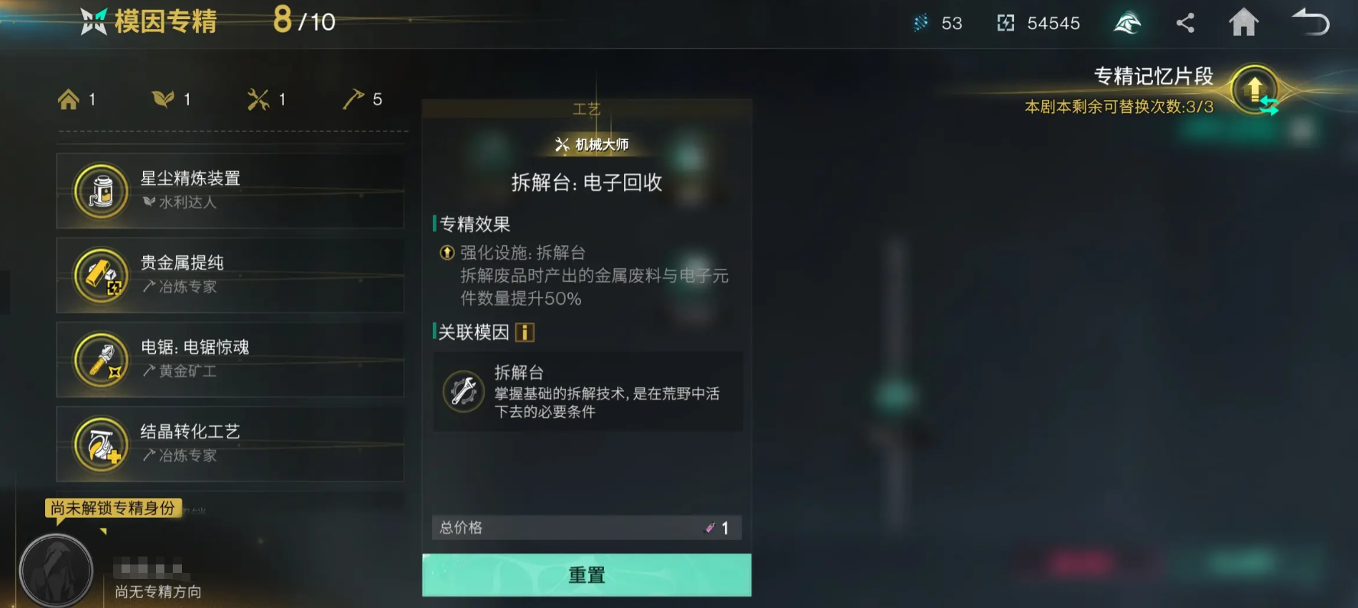
Task: Click the 结晶转化工艺 icon
Action: pyautogui.click(x=101, y=444)
